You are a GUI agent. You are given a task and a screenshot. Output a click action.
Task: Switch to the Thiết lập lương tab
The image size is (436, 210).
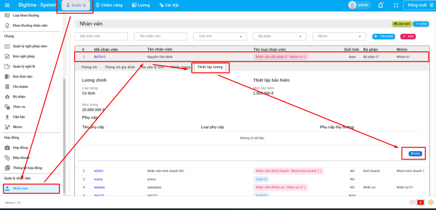210,67
